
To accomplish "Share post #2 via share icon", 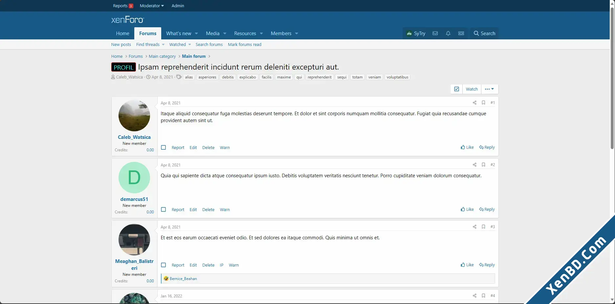I will (x=474, y=165).
